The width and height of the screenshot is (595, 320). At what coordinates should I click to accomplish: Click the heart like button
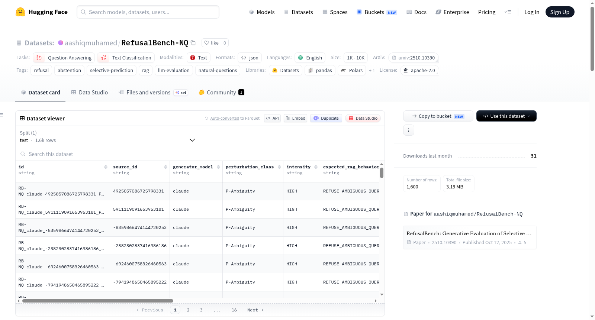211,43
